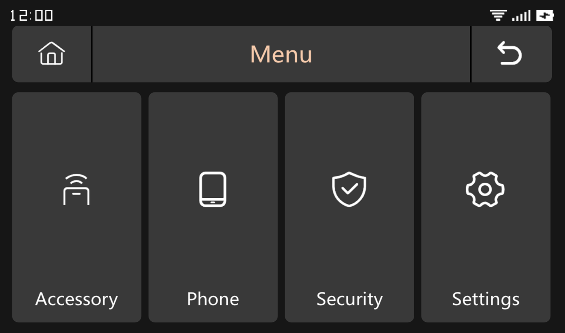565x333 pixels.
Task: Select the Menu title bar
Action: click(281, 54)
